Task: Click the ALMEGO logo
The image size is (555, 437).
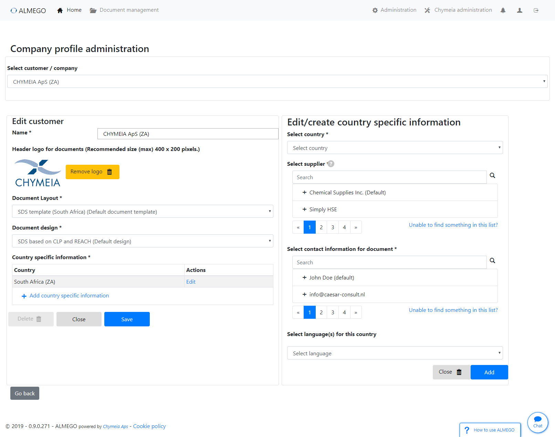Action: [x=28, y=10]
